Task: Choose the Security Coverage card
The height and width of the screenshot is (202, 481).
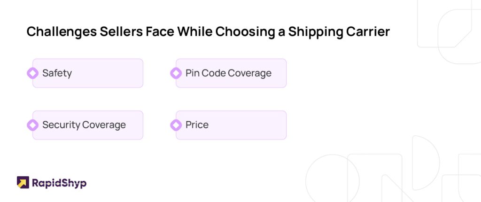Action: tap(88, 125)
